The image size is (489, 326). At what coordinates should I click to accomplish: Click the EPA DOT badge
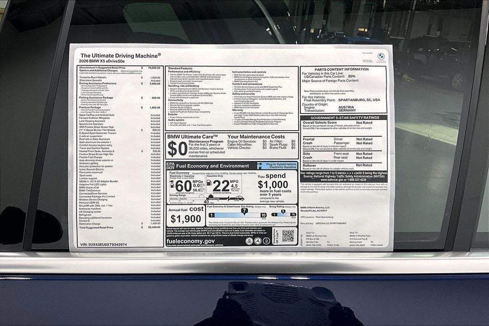coord(170,166)
